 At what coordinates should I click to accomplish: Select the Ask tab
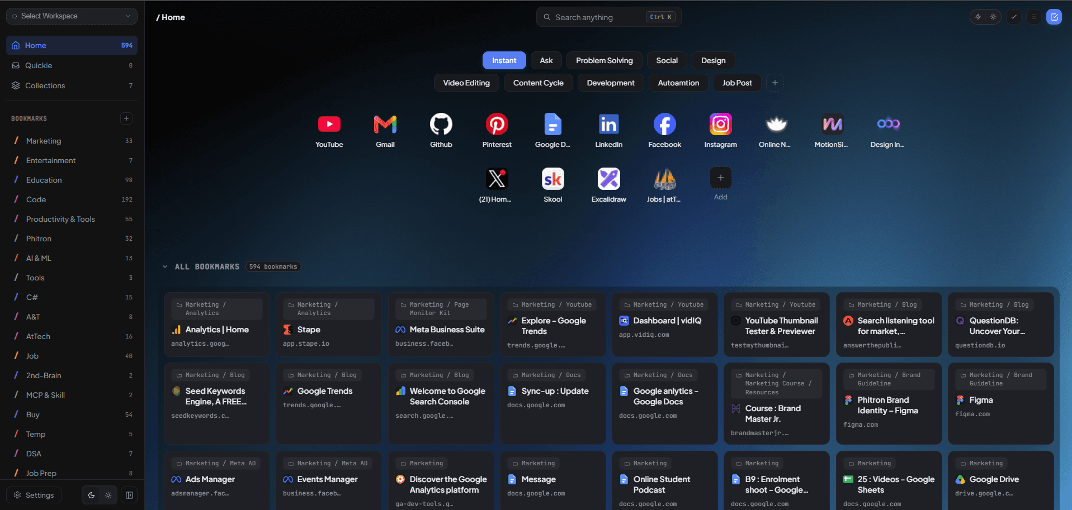click(546, 60)
